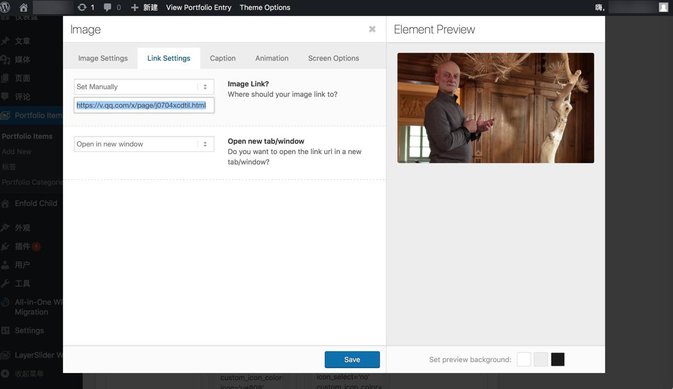Open the 插件 plugins sidebar item
The image size is (673, 389).
pos(22,246)
